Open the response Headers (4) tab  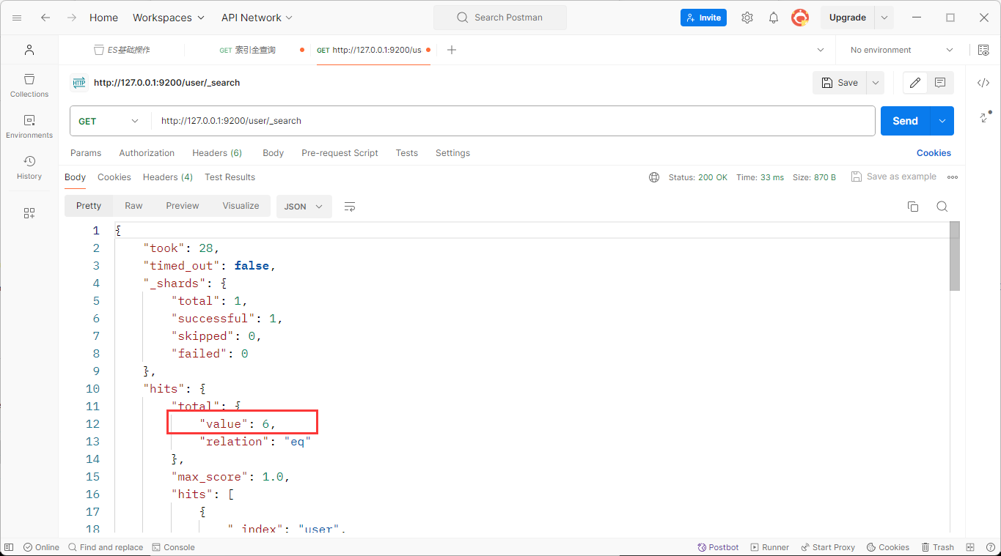click(x=168, y=177)
